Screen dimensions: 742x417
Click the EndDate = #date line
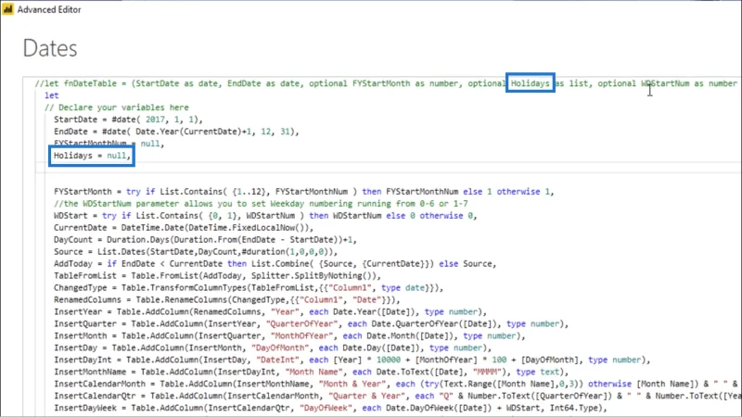click(x=176, y=132)
